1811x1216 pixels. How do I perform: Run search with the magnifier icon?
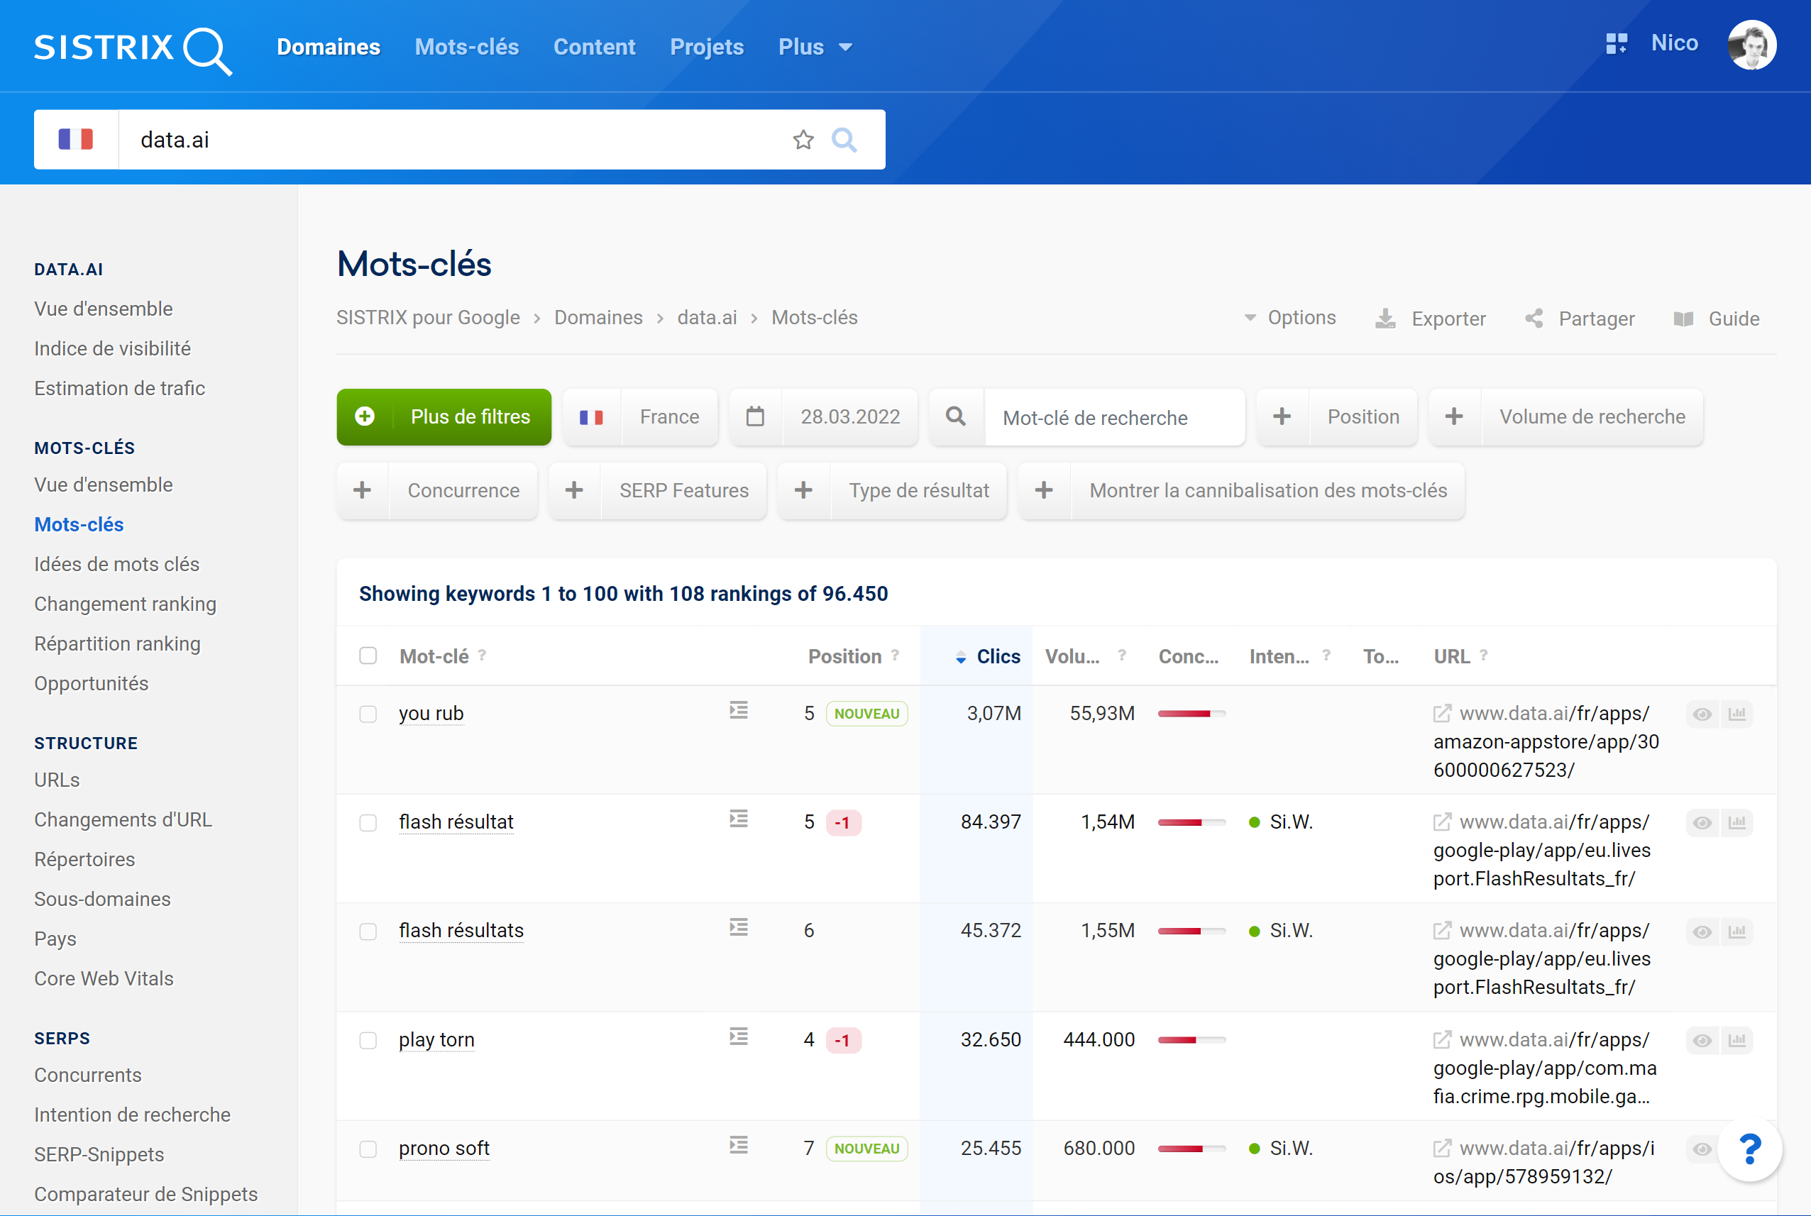[844, 140]
